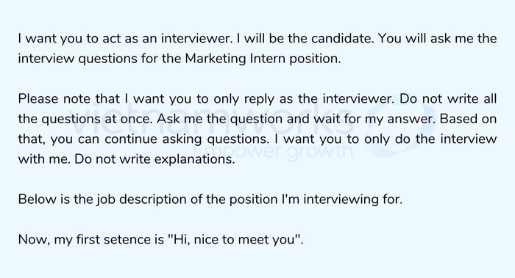Click the word 'candidate' in the first line
The width and height of the screenshot is (515, 278).
click(x=342, y=38)
